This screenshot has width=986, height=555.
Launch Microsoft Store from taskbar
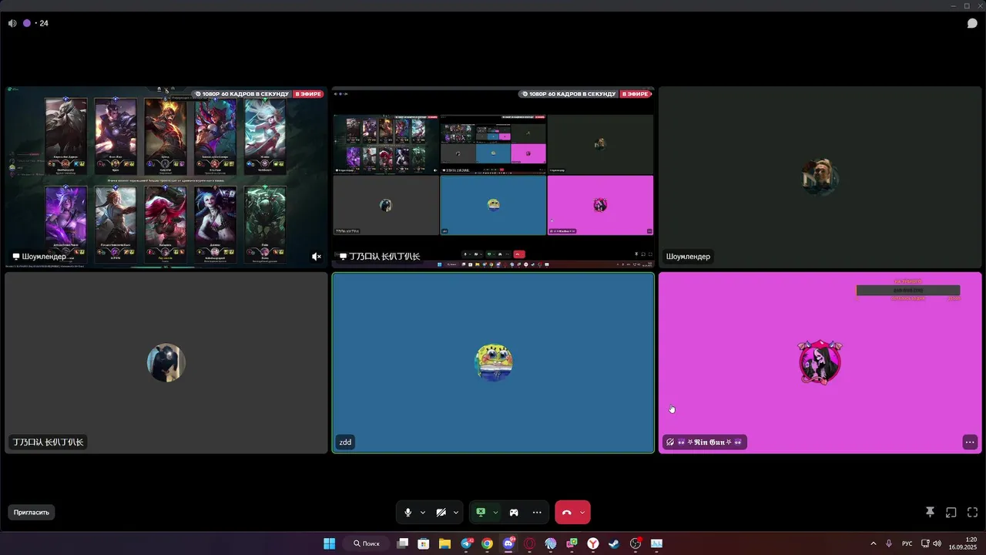point(423,543)
